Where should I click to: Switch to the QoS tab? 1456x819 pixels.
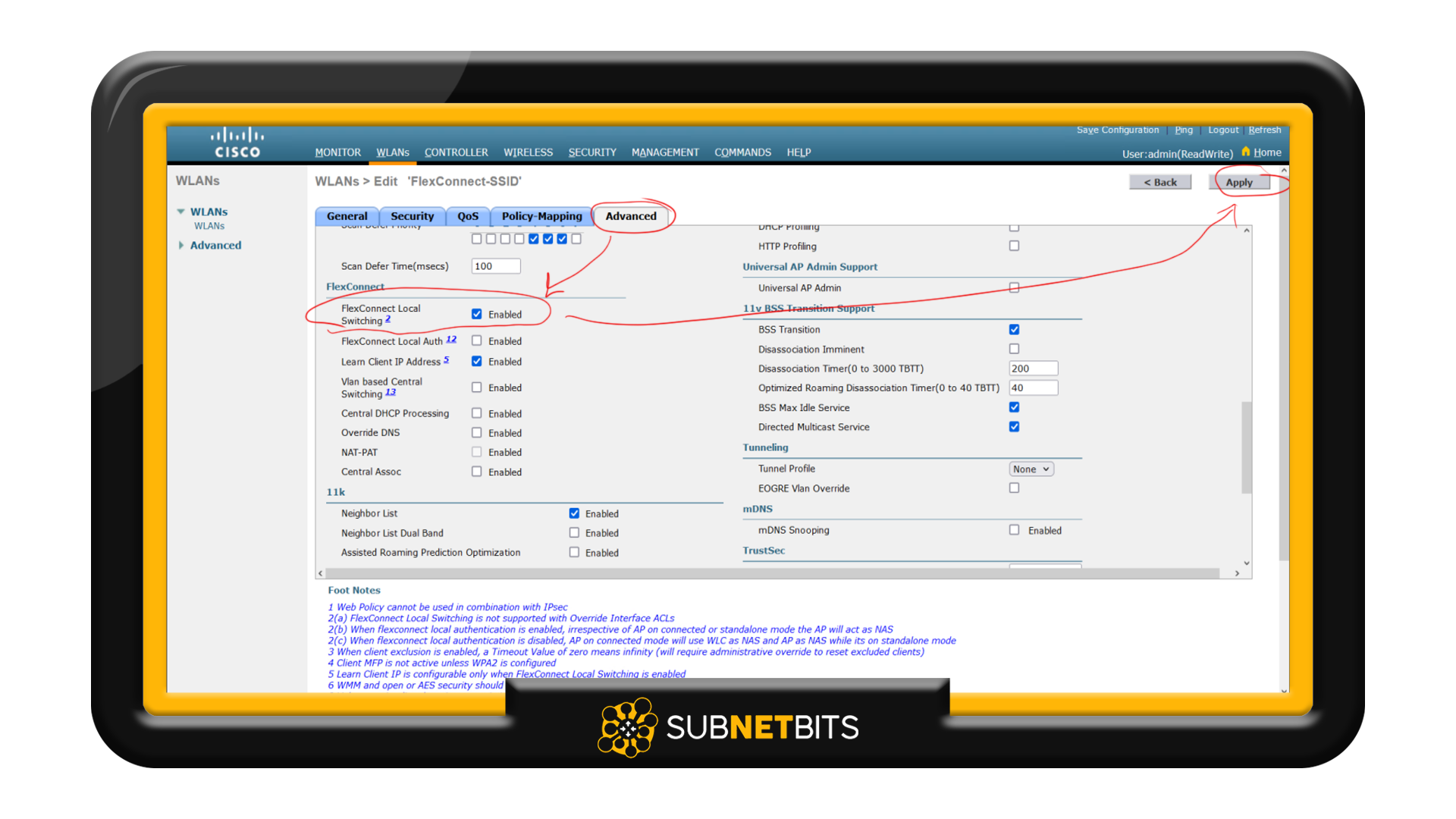point(468,216)
